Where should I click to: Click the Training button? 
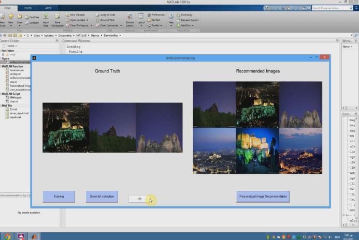(59, 197)
